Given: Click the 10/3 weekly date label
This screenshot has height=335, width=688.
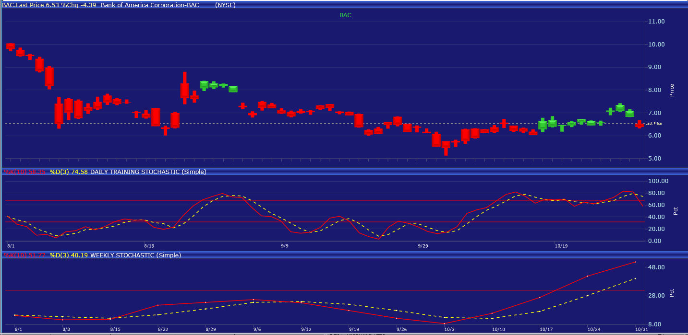Looking at the screenshot, I should [449, 329].
